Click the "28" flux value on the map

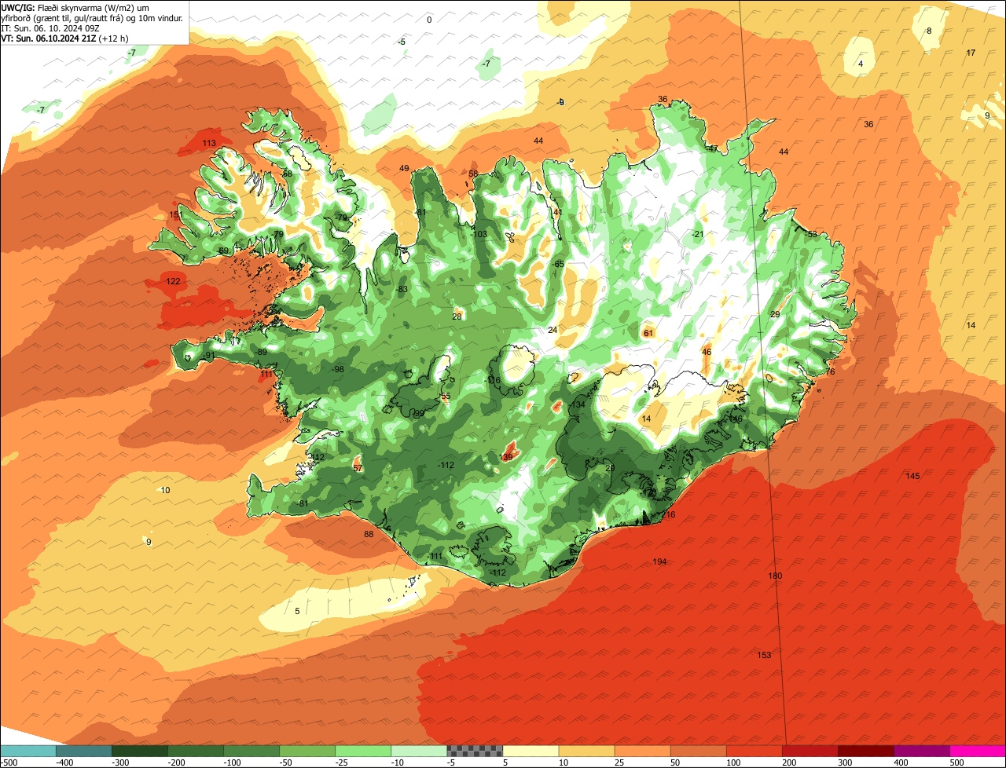[x=457, y=316]
